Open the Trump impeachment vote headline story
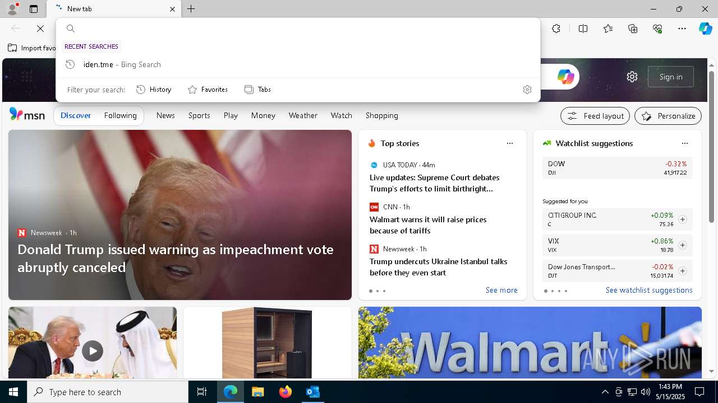The height and width of the screenshot is (403, 718). [x=176, y=258]
